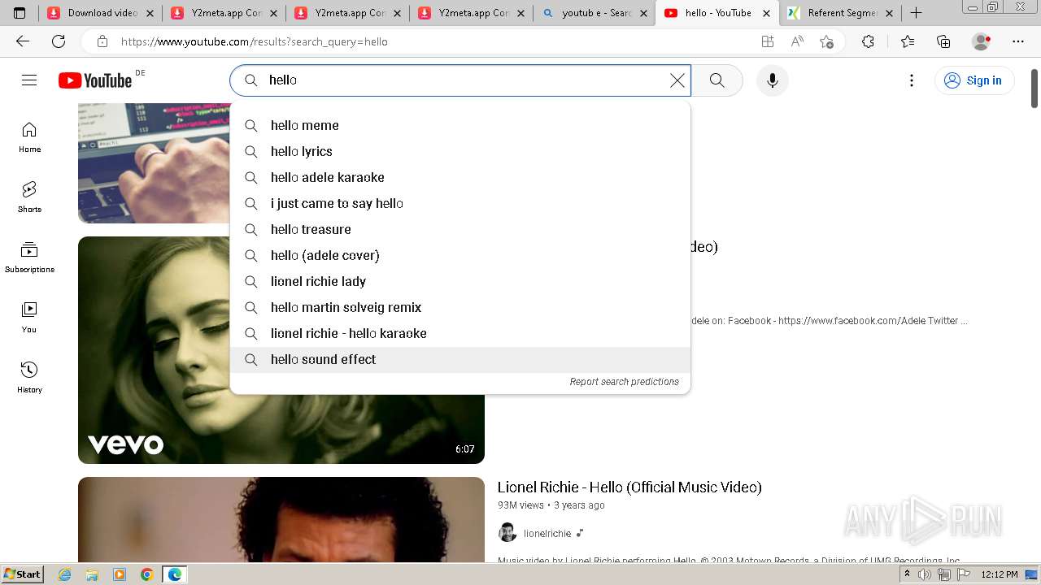Click the vertical page scrollbar thumb
This screenshot has height=585, width=1041.
click(1034, 88)
